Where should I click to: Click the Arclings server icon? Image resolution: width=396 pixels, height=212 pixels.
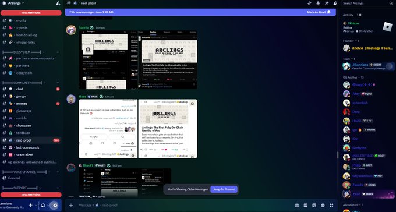4,3
